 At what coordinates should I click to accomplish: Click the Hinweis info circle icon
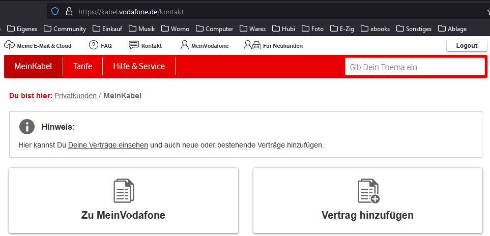click(x=27, y=127)
